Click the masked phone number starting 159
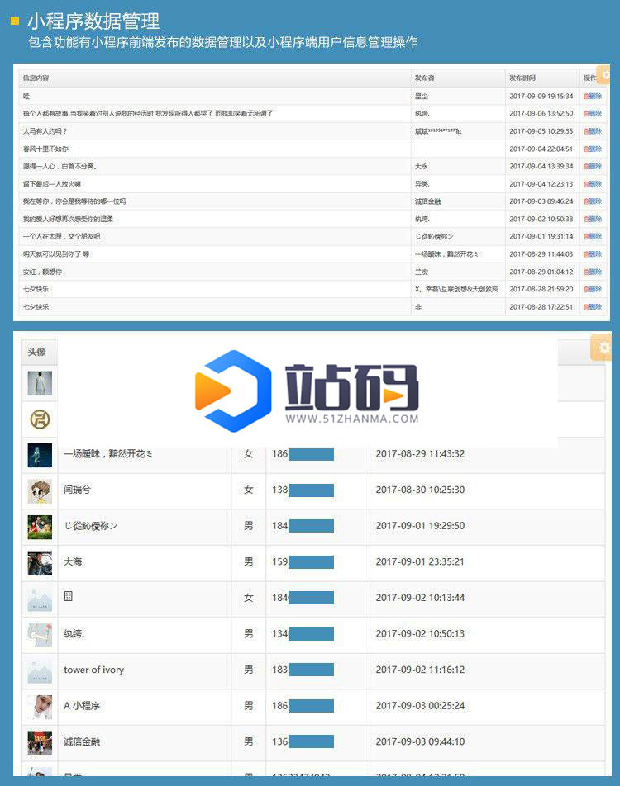Image resolution: width=620 pixels, height=786 pixels. (303, 562)
